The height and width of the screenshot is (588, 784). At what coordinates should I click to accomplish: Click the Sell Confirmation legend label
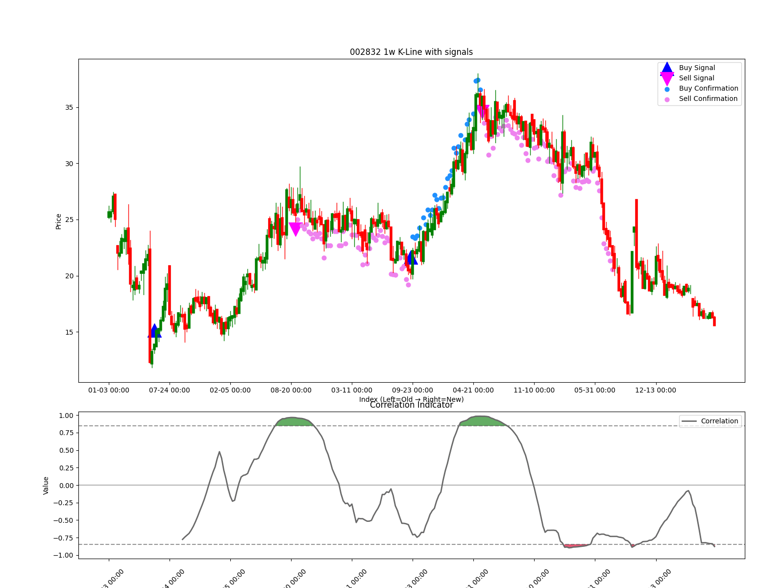pos(708,99)
